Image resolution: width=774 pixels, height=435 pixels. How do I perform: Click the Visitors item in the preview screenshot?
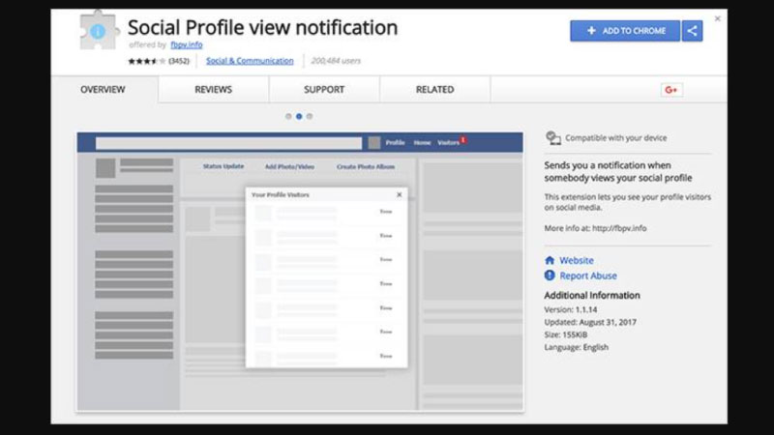click(x=449, y=142)
